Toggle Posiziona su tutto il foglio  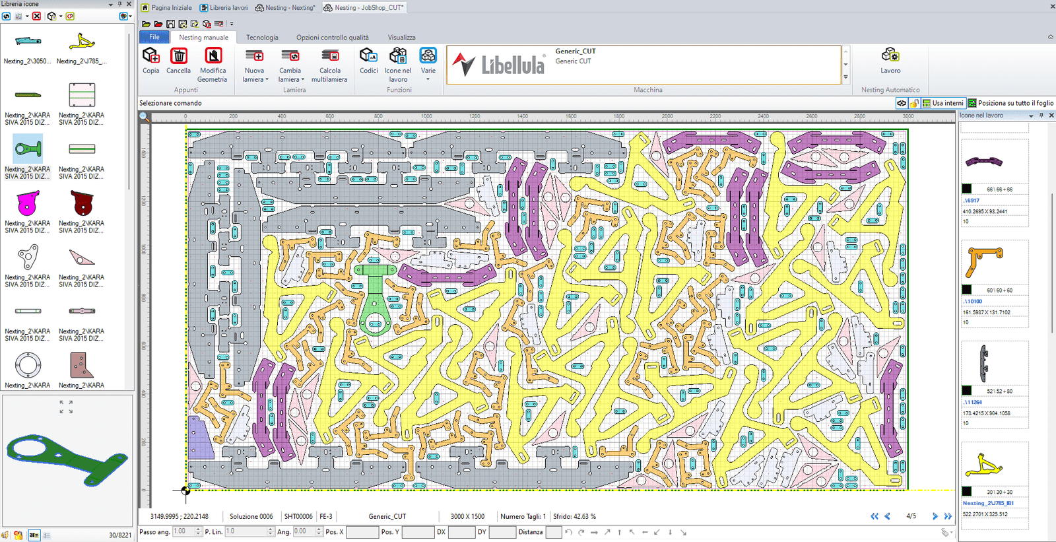click(1010, 103)
